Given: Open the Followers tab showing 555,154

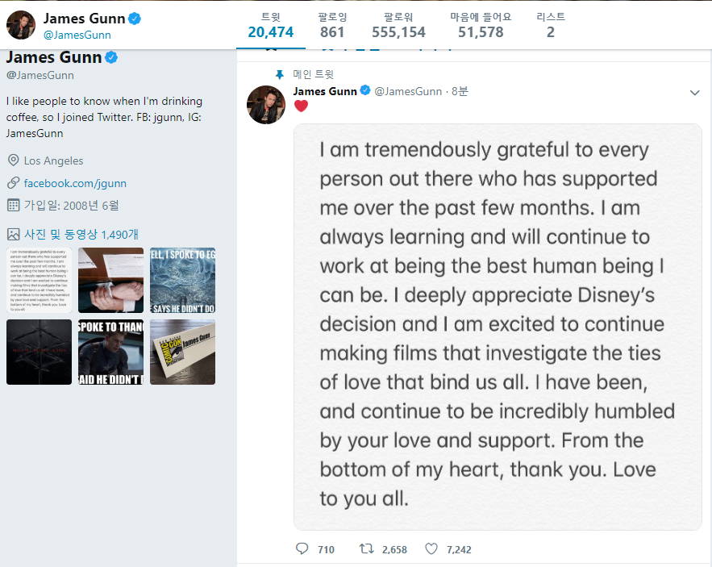Looking at the screenshot, I should pos(398,26).
